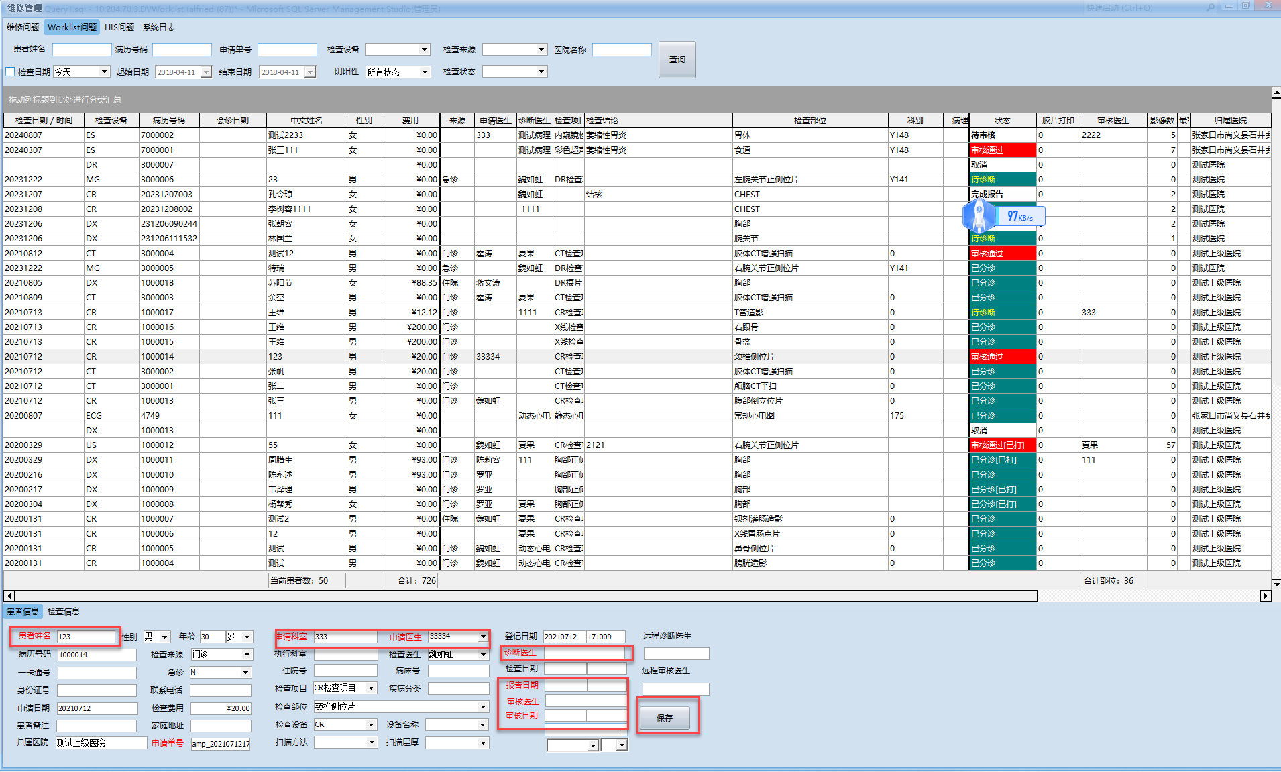Click the horizontal scrollbar thumb below grid
Image resolution: width=1281 pixels, height=772 pixels.
526,596
